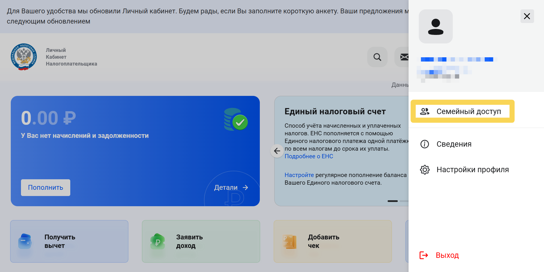
Task: Click the tax service emblem logo
Action: (x=24, y=57)
